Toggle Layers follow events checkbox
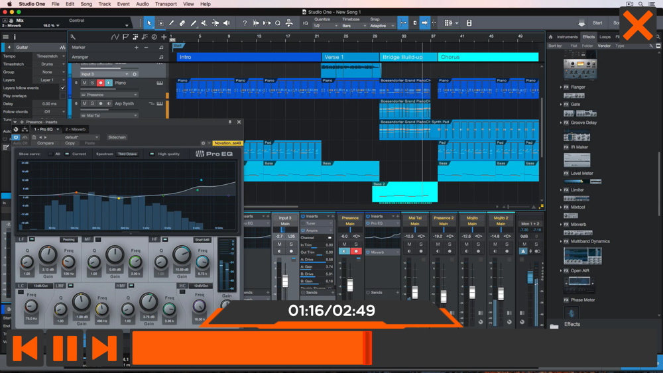 coord(62,88)
